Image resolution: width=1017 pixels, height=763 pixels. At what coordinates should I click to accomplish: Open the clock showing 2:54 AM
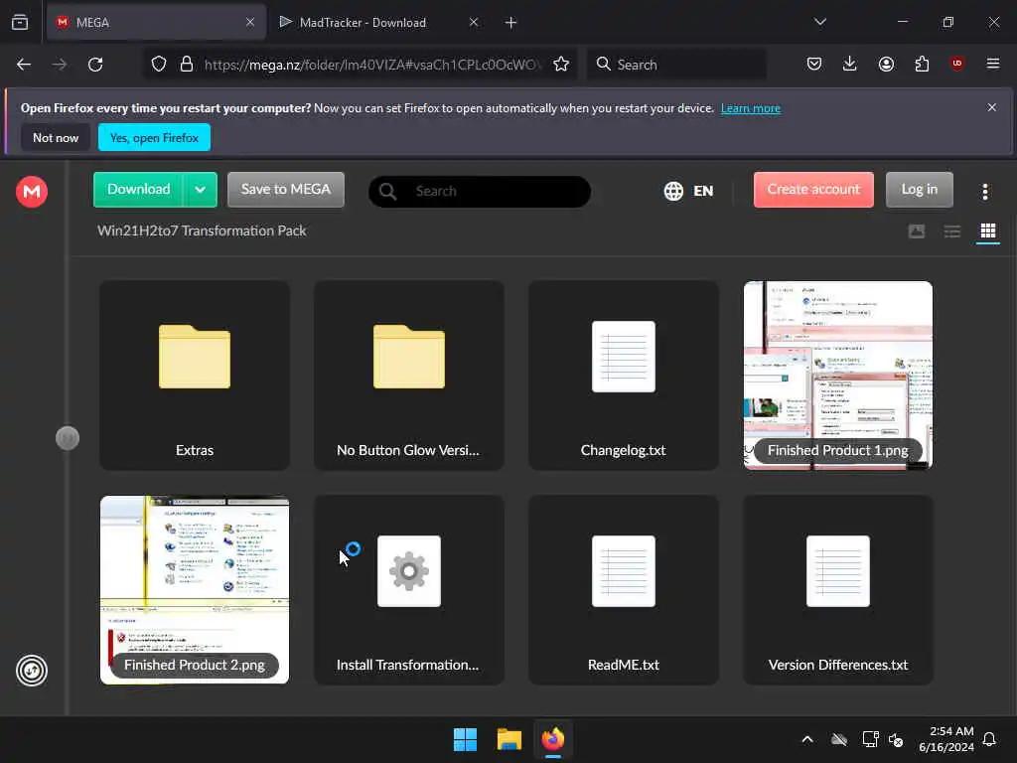(x=946, y=739)
